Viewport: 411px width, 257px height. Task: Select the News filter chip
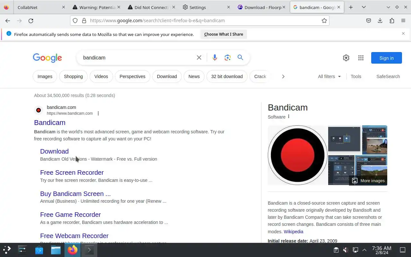[x=194, y=76]
